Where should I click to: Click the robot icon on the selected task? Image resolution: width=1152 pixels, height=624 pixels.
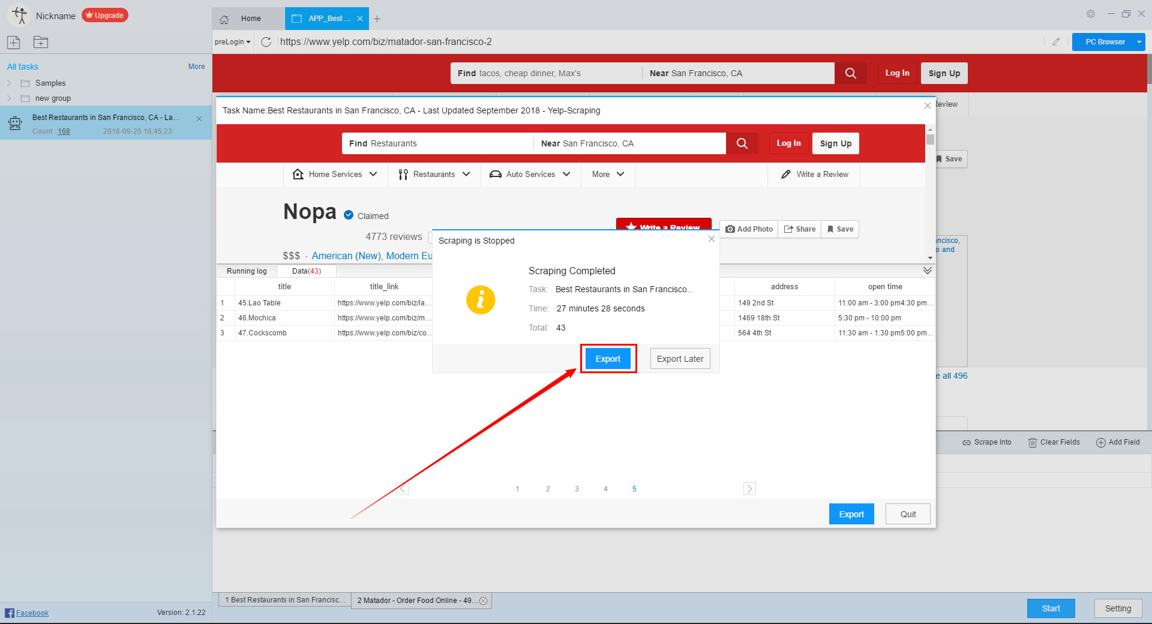[x=14, y=124]
